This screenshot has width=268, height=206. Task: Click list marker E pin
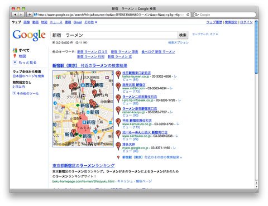[118, 122]
